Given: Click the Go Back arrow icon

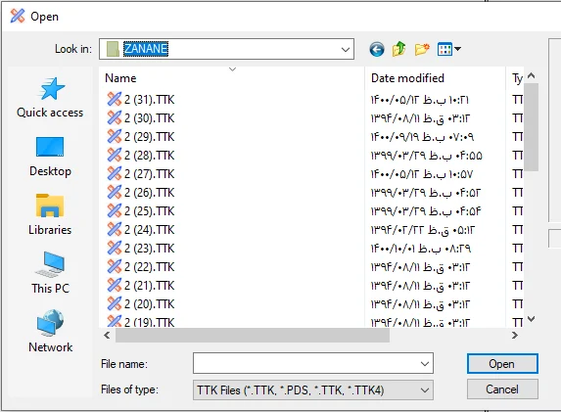Looking at the screenshot, I should pyautogui.click(x=377, y=49).
